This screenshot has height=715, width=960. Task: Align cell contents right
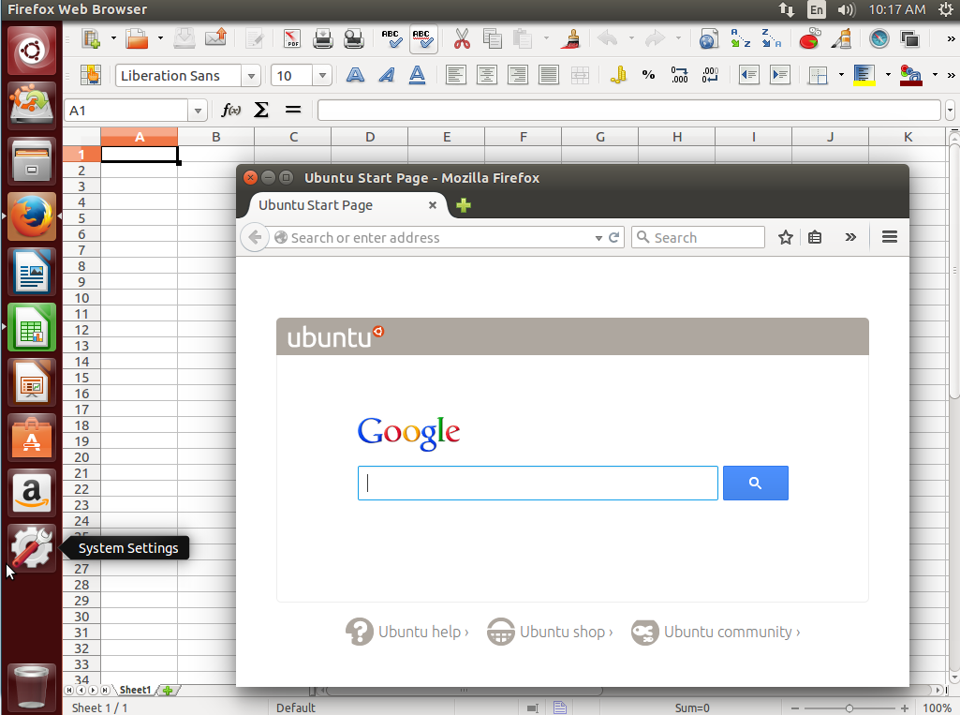pos(518,75)
